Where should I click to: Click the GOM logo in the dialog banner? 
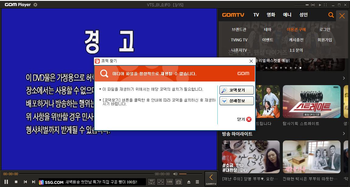(x=243, y=74)
